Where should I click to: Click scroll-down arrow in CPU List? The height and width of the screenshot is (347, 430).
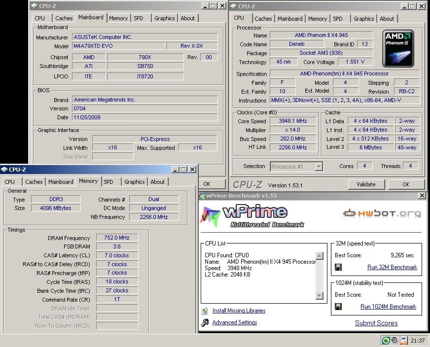(x=319, y=295)
